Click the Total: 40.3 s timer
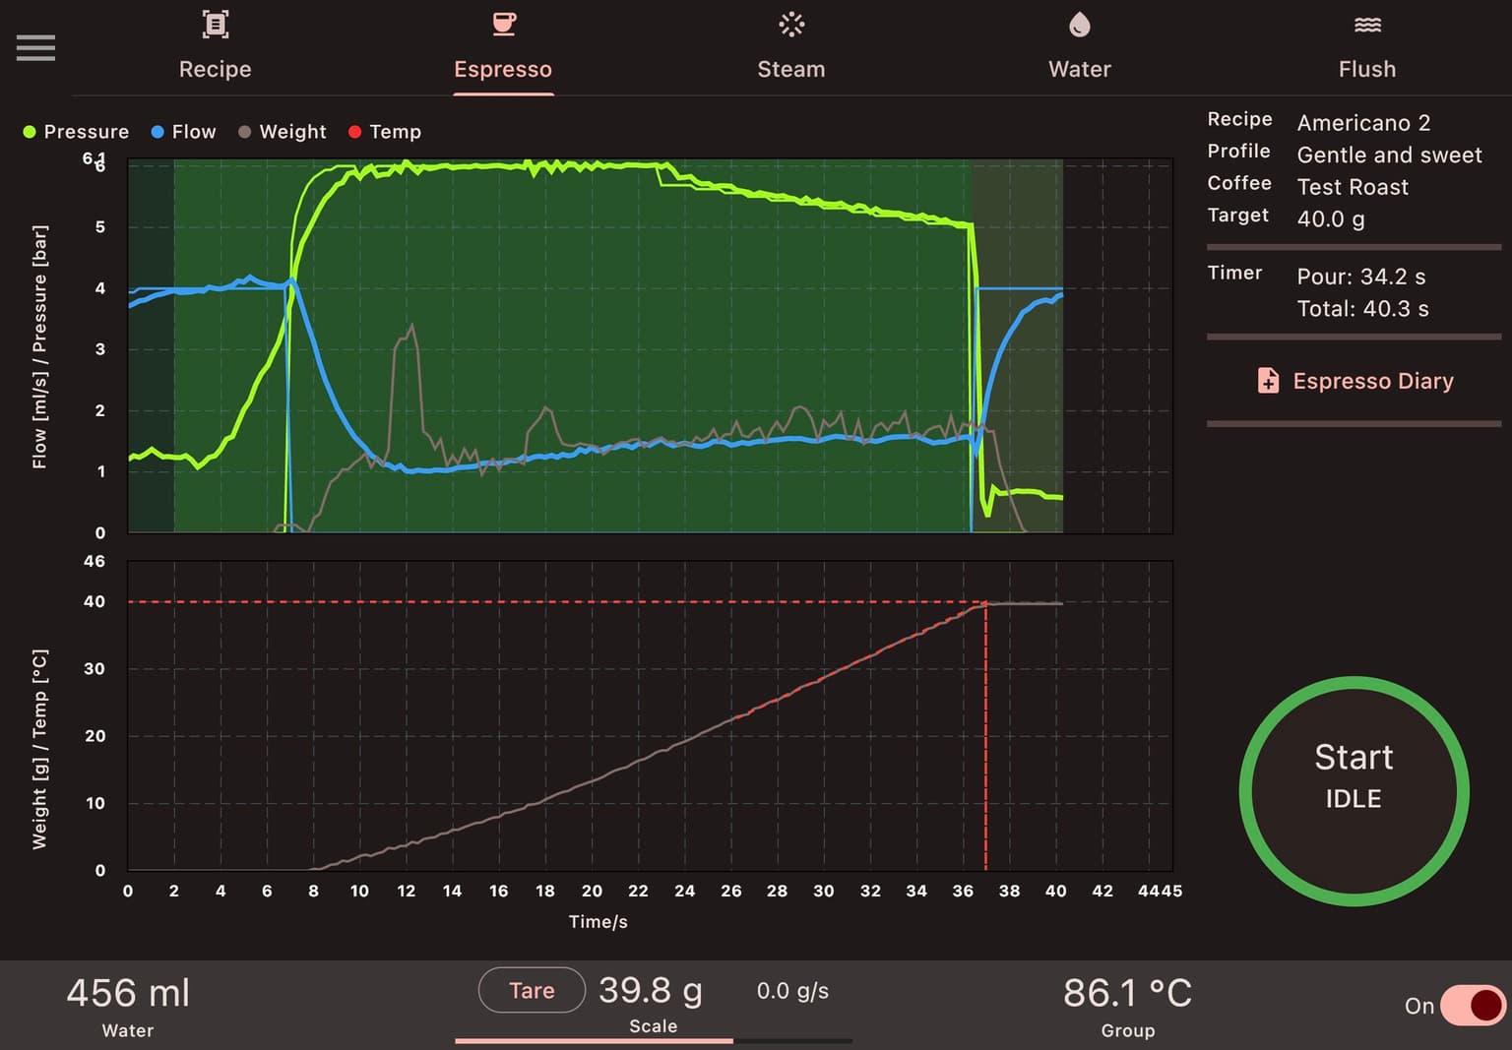 pyautogui.click(x=1362, y=309)
